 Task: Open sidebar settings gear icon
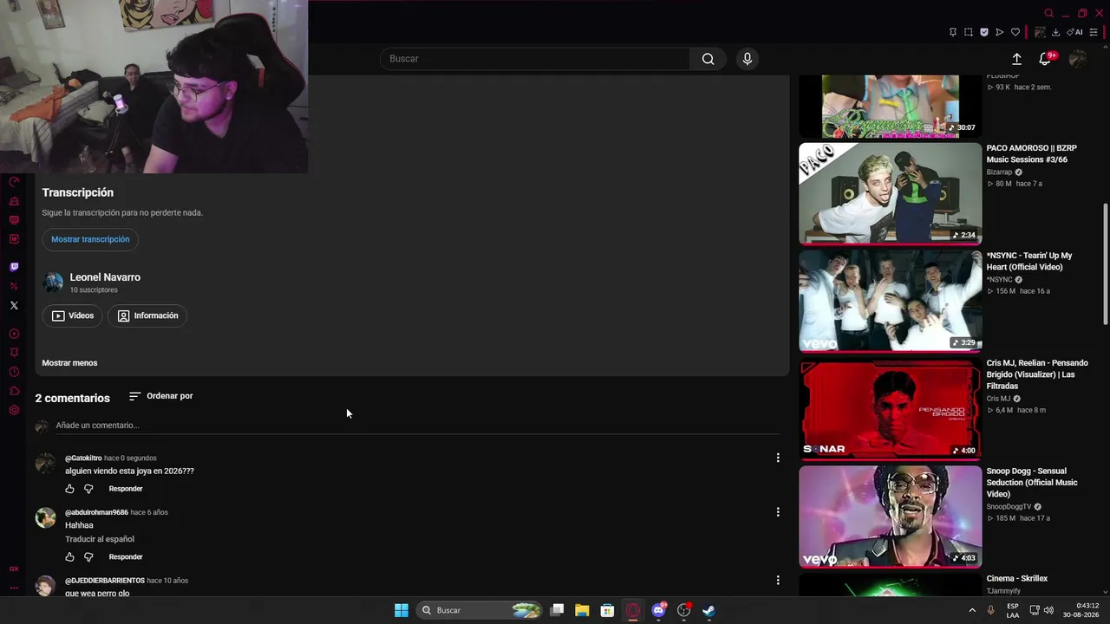[x=14, y=410]
